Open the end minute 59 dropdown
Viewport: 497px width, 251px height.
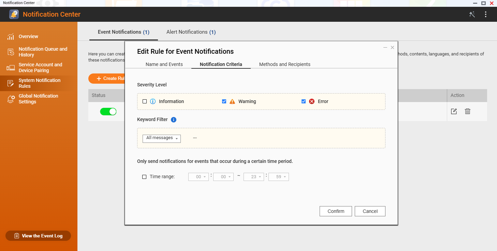tap(278, 177)
